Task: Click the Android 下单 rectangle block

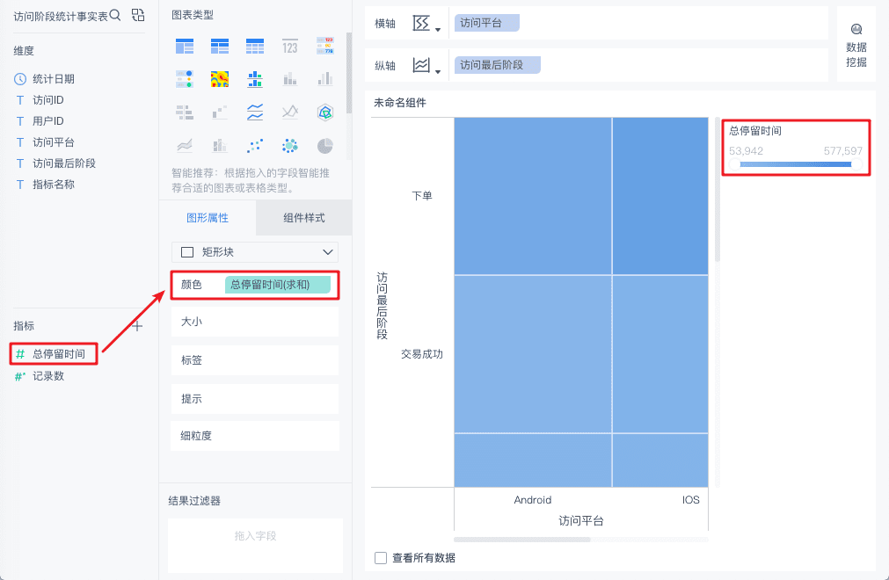Action: click(533, 196)
